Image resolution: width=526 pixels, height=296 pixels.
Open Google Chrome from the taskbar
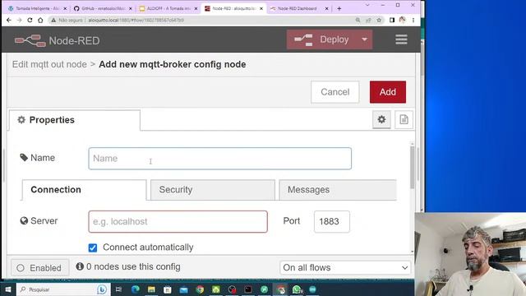point(200,289)
